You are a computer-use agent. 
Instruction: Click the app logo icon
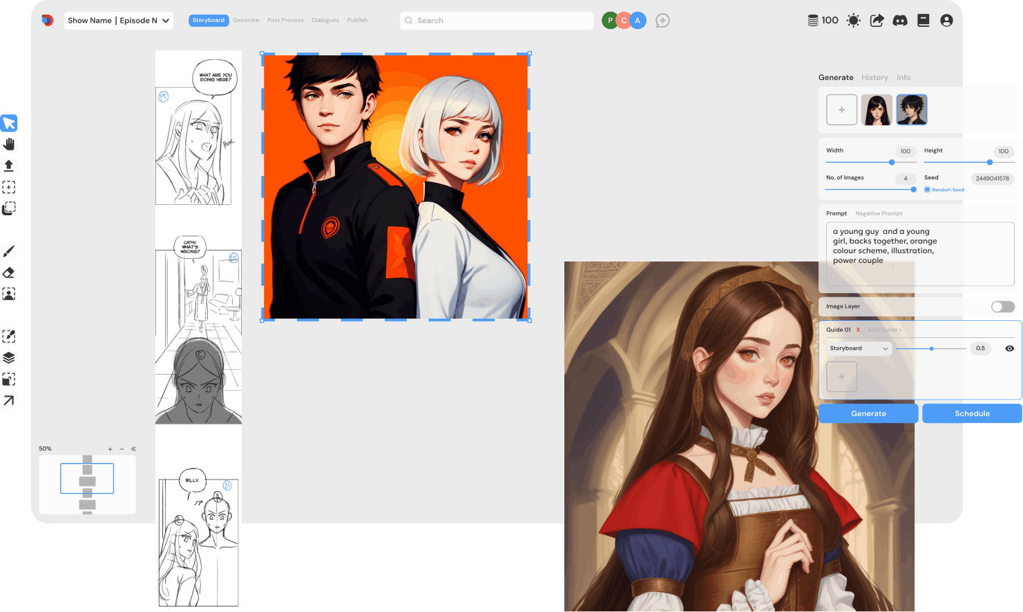pyautogui.click(x=47, y=20)
